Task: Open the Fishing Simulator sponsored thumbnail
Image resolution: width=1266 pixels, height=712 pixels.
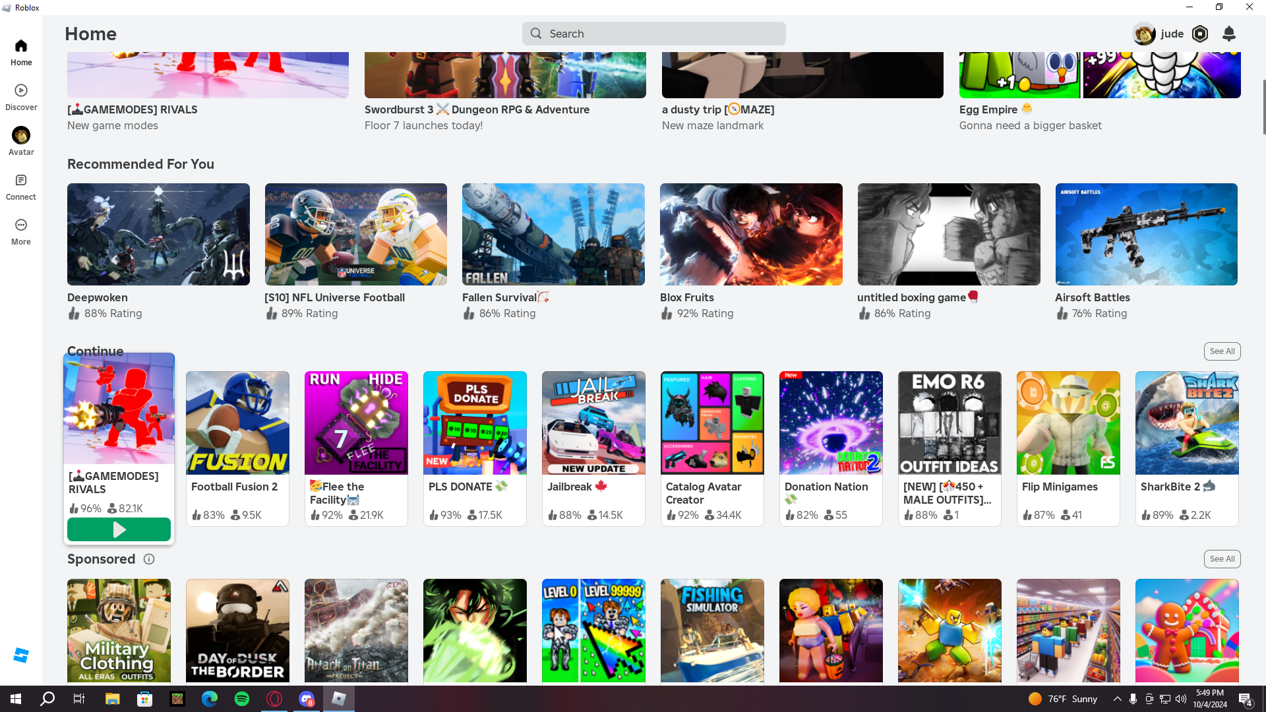Action: (712, 631)
